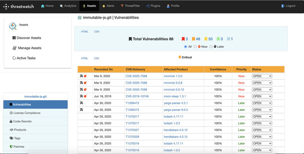Viewport: 304px width, 154px height.
Task: Click Later priority in yargs-parser 4.2.1 row
Action: pyautogui.click(x=241, y=103)
